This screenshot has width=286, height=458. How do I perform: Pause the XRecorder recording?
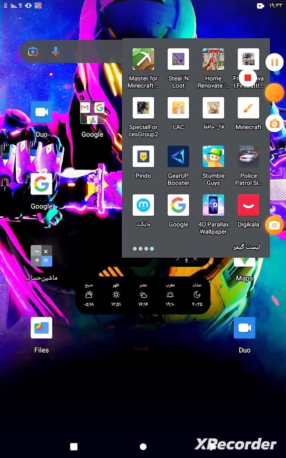coord(275,62)
